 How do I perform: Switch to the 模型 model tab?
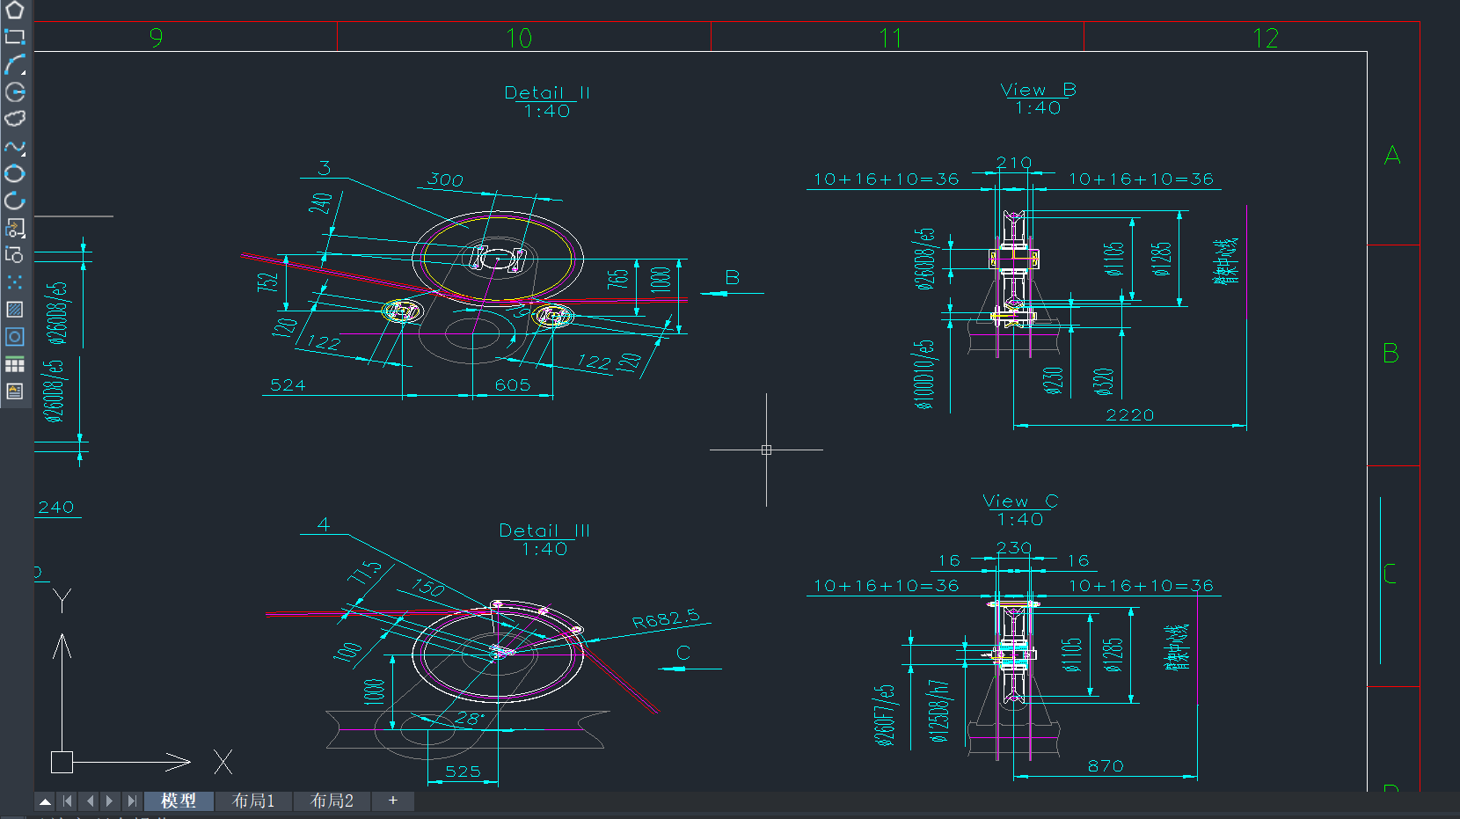(179, 801)
